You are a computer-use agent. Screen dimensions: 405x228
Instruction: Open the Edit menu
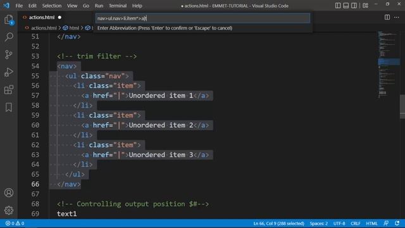32,6
